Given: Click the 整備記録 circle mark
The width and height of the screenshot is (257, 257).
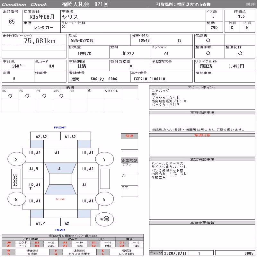Looking at the screenshot, I should (240, 53).
